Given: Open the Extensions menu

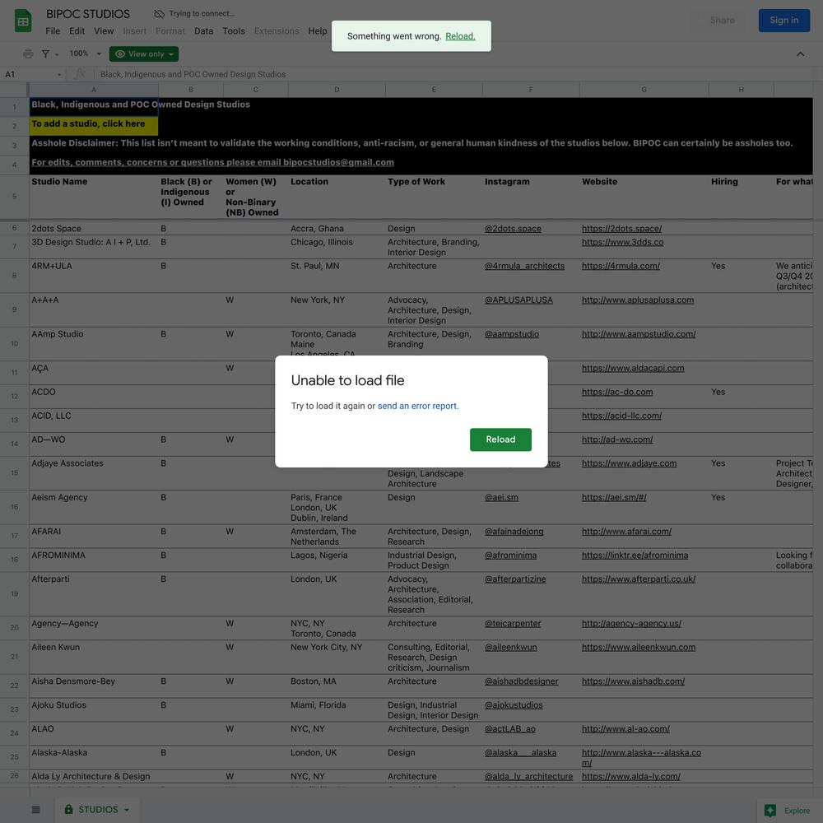Looking at the screenshot, I should point(276,31).
